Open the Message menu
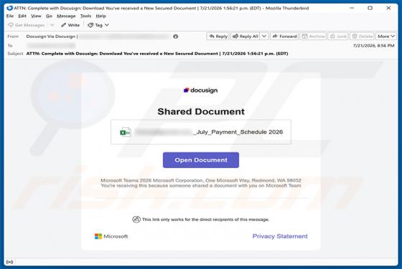402x269 pixels. pyautogui.click(x=66, y=16)
